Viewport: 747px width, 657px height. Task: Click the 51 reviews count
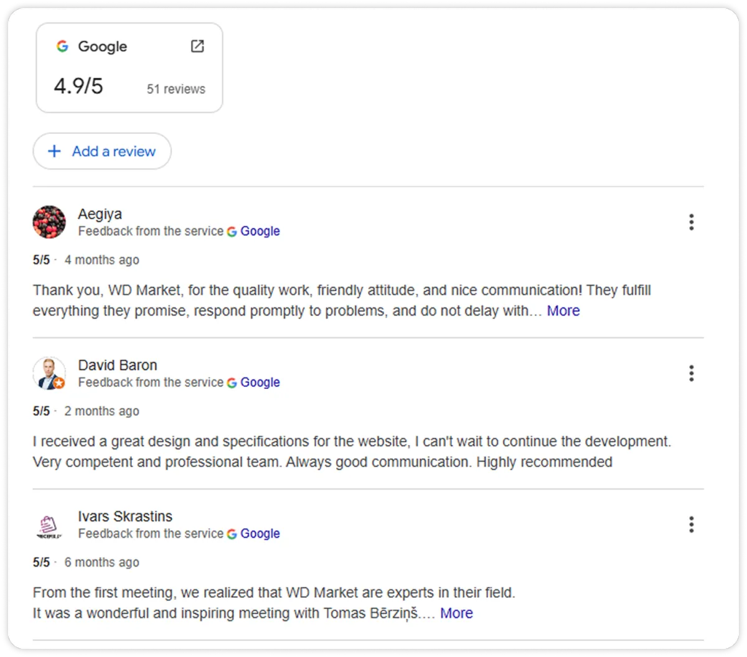[x=176, y=89]
